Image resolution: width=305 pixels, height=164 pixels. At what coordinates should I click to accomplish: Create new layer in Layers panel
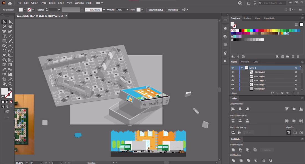coord(293,93)
